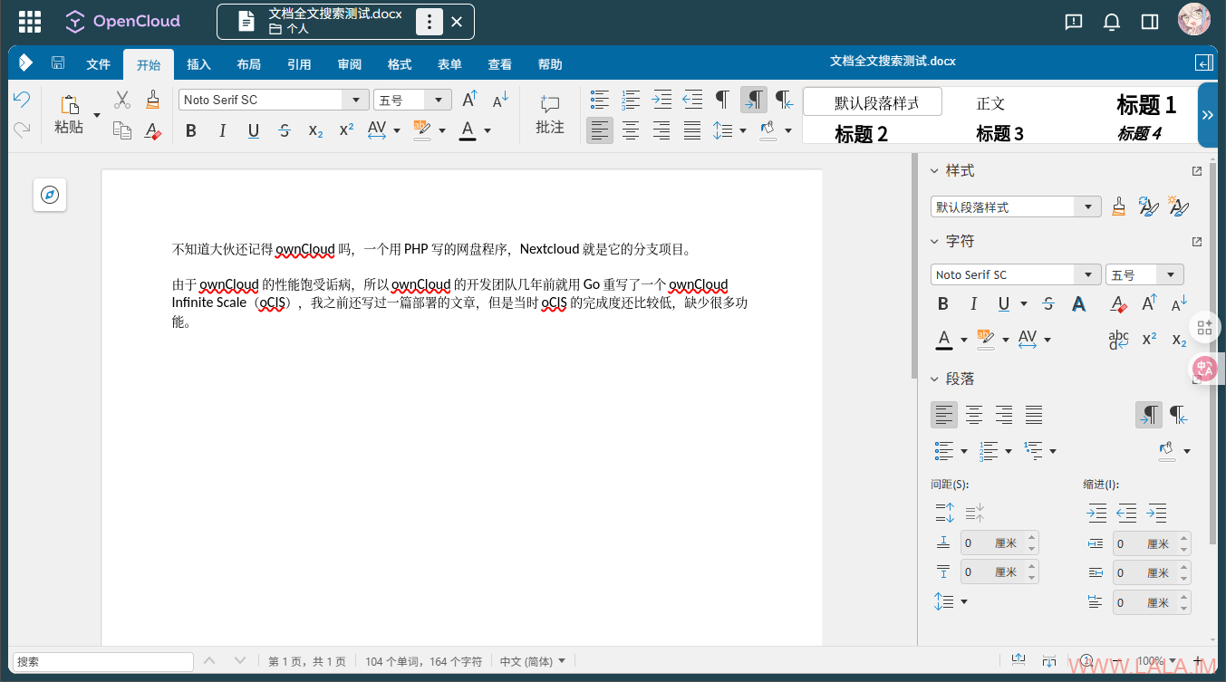Open the 布局 ribbon tab
This screenshot has height=682, width=1226.
(x=248, y=64)
